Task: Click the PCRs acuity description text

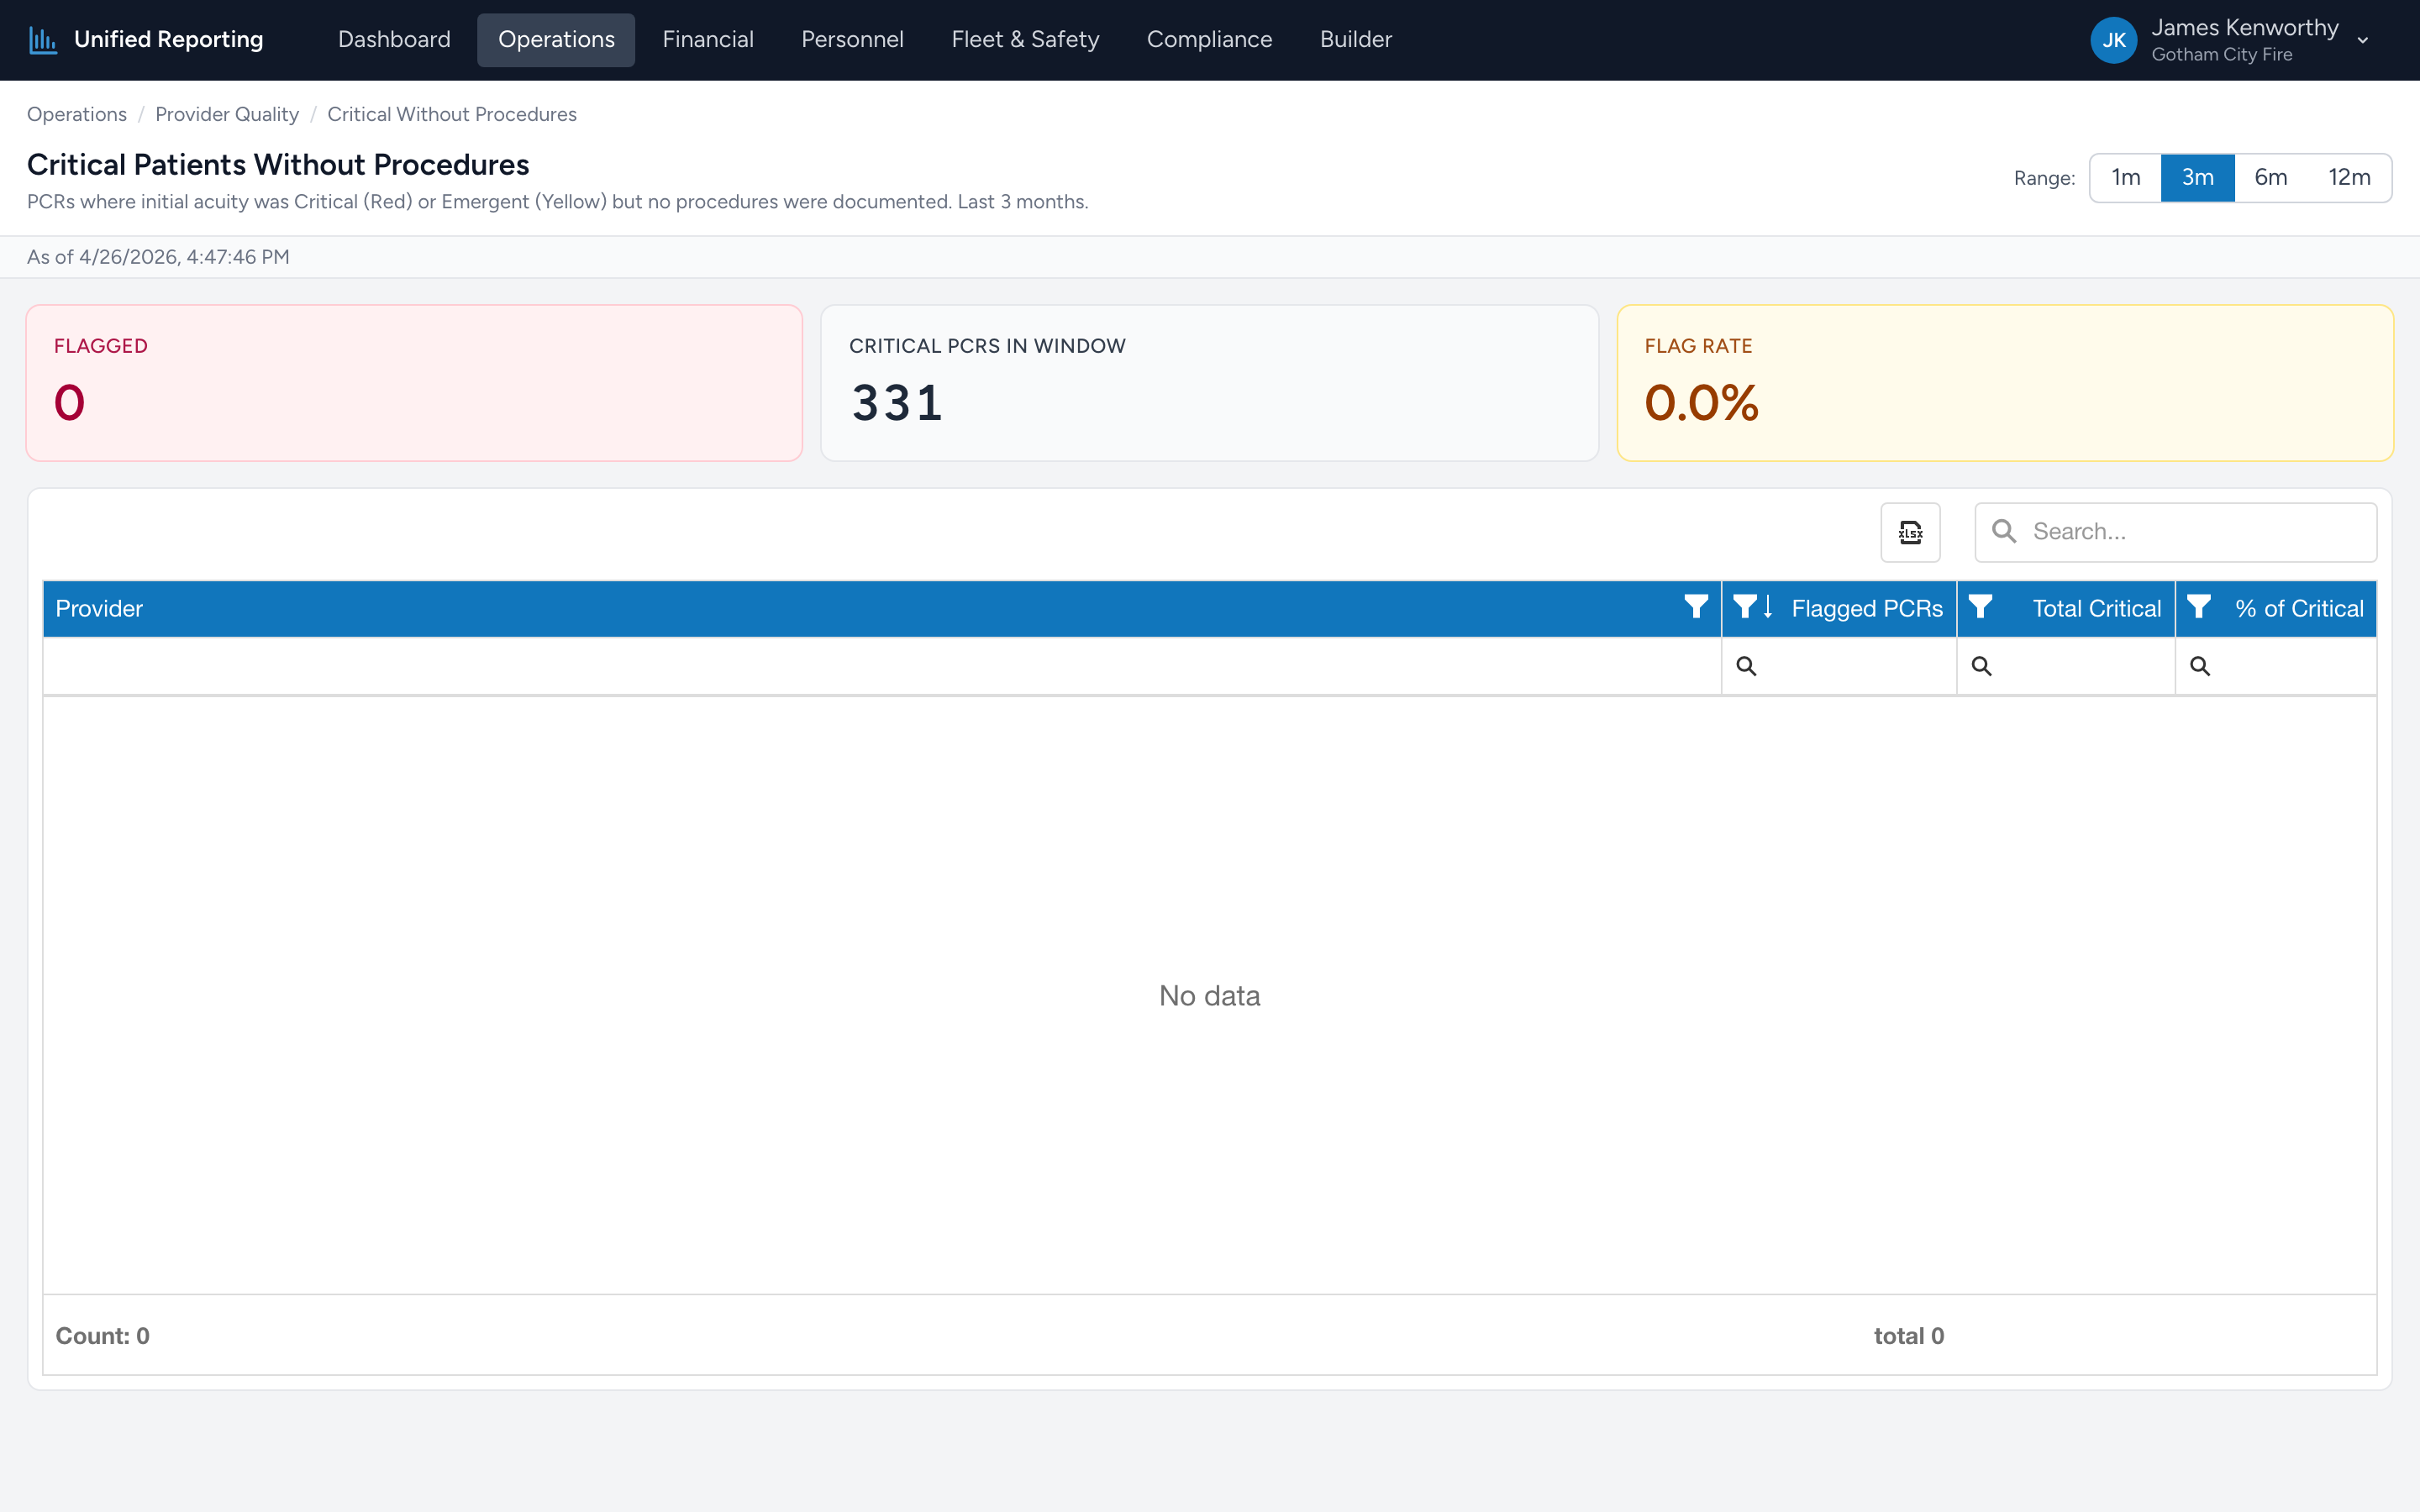Action: [557, 202]
